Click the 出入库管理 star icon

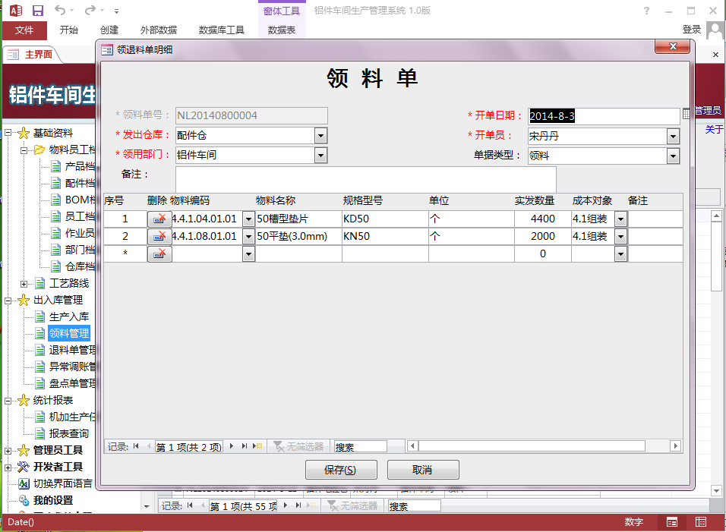23,301
